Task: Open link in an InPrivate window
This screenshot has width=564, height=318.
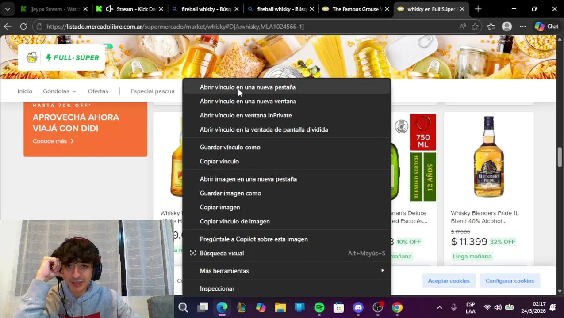Action: [x=287, y=115]
